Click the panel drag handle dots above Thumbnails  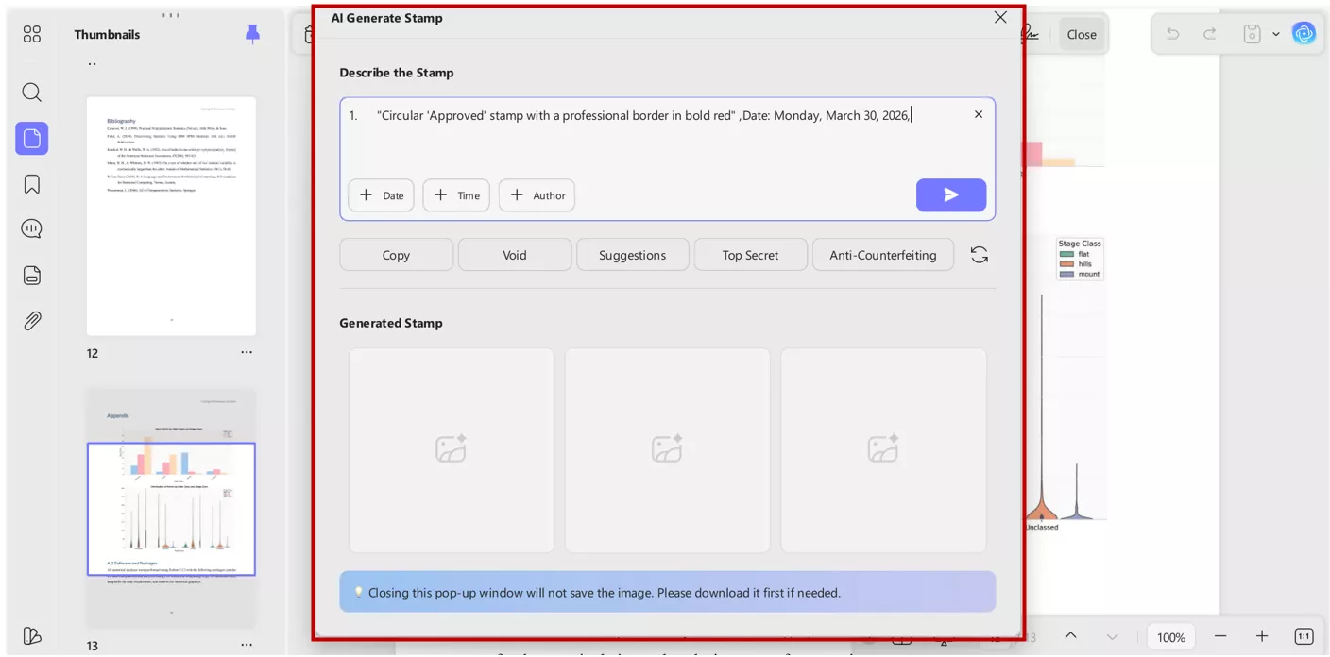click(x=171, y=15)
